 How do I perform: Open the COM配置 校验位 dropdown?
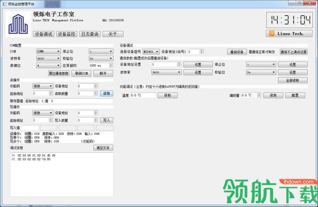pos(101,58)
